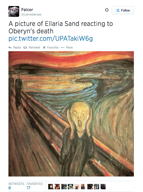The image size is (143, 192).
Task: Retweet this post
Action: pyautogui.click(x=32, y=47)
